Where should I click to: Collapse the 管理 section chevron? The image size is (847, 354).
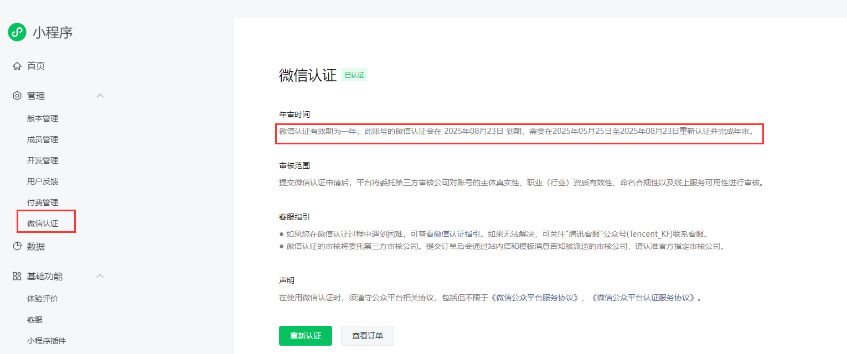(x=100, y=96)
